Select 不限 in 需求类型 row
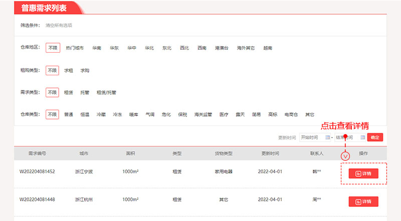 pyautogui.click(x=52, y=92)
